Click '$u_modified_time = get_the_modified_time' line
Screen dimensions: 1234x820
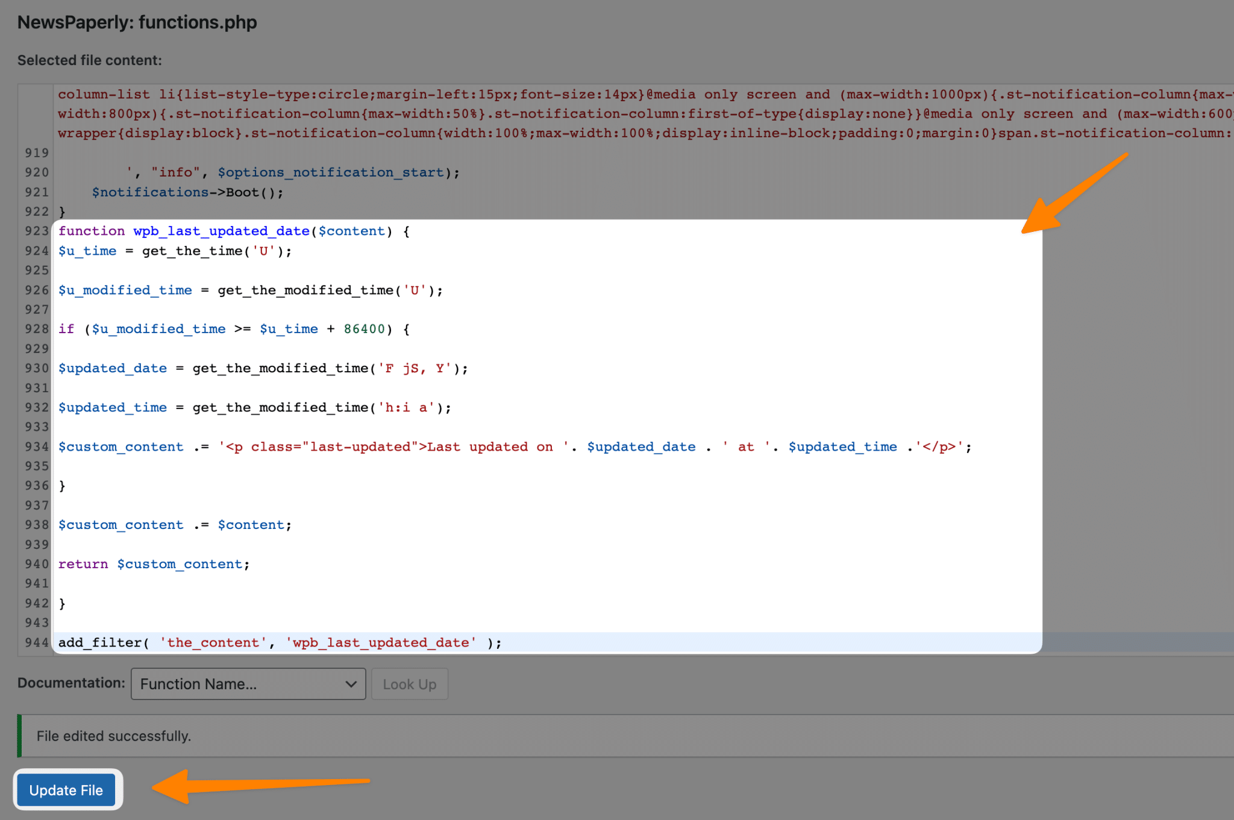(x=250, y=290)
